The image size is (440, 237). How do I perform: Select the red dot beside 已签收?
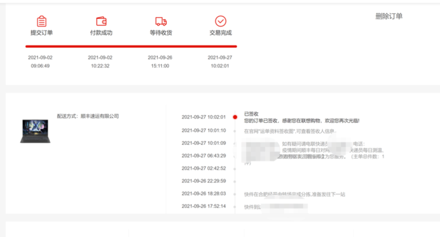[x=235, y=117]
